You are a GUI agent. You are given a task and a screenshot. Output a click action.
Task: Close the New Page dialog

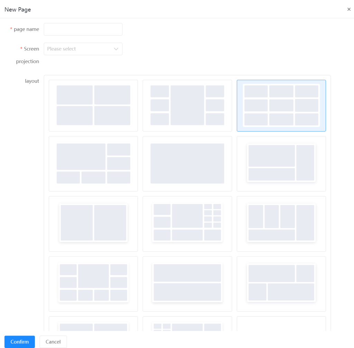click(349, 9)
